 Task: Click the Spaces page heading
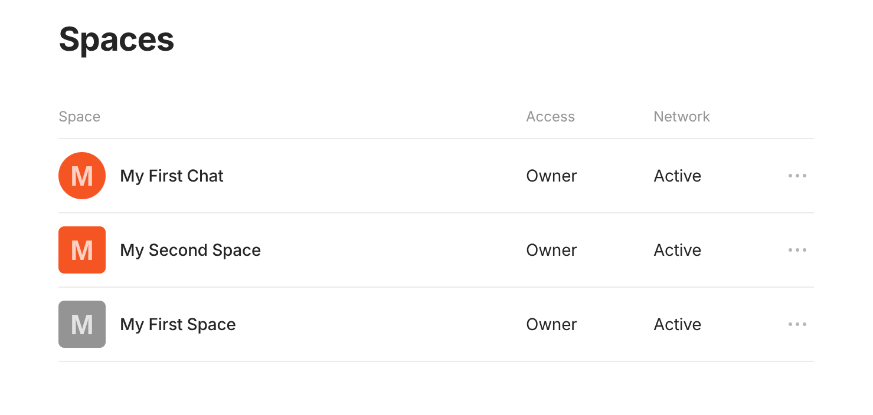[116, 39]
